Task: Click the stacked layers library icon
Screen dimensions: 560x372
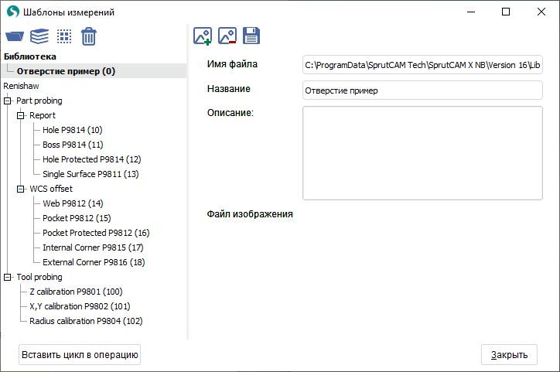Action: [x=39, y=36]
